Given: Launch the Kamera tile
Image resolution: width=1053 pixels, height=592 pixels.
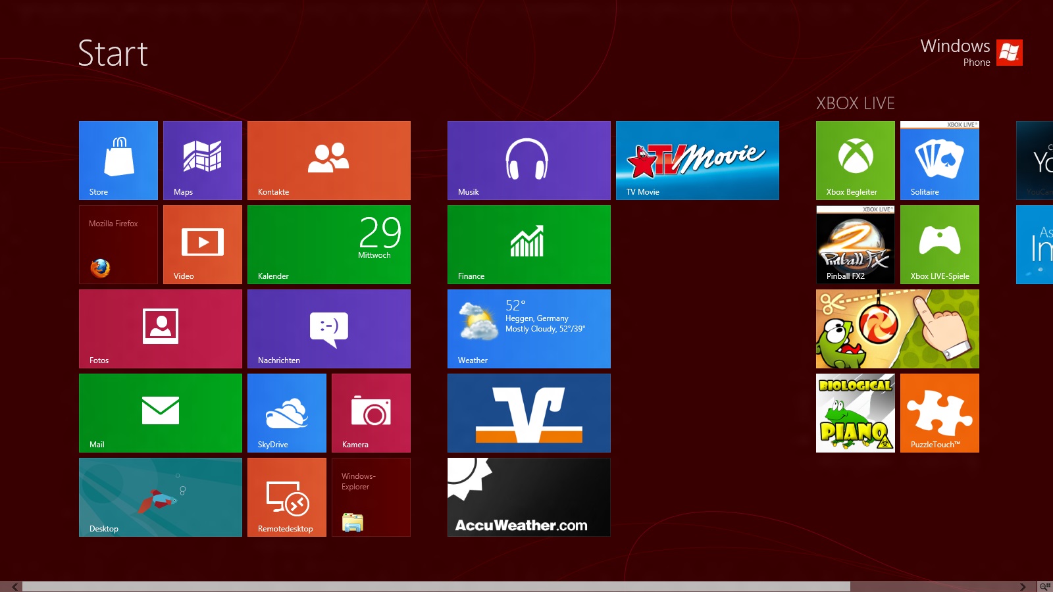Looking at the screenshot, I should point(371,413).
